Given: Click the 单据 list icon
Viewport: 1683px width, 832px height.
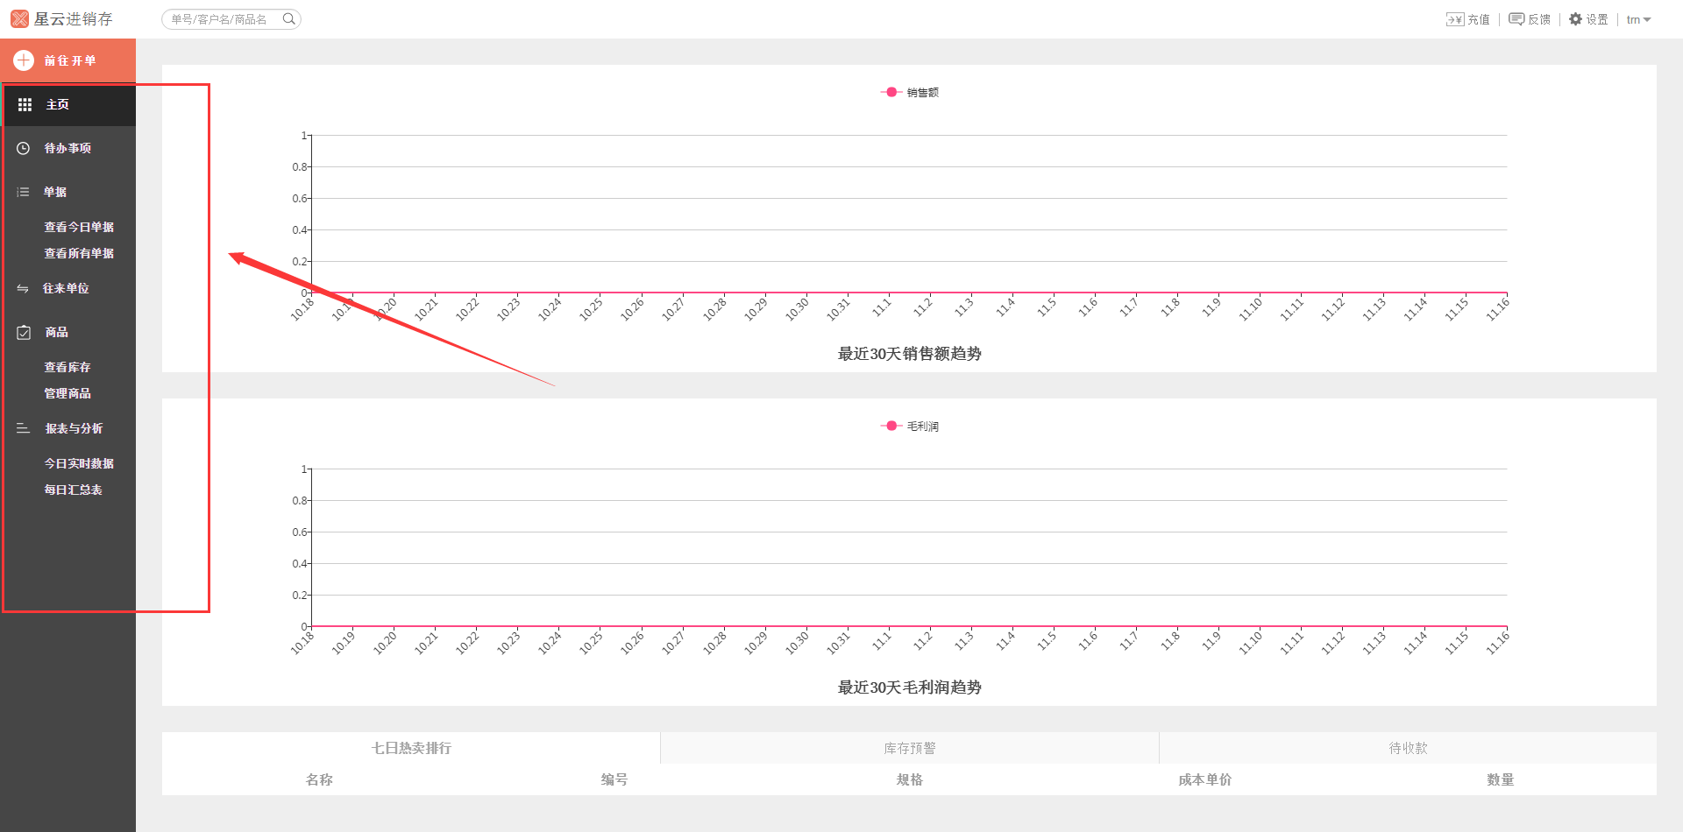Looking at the screenshot, I should (24, 192).
